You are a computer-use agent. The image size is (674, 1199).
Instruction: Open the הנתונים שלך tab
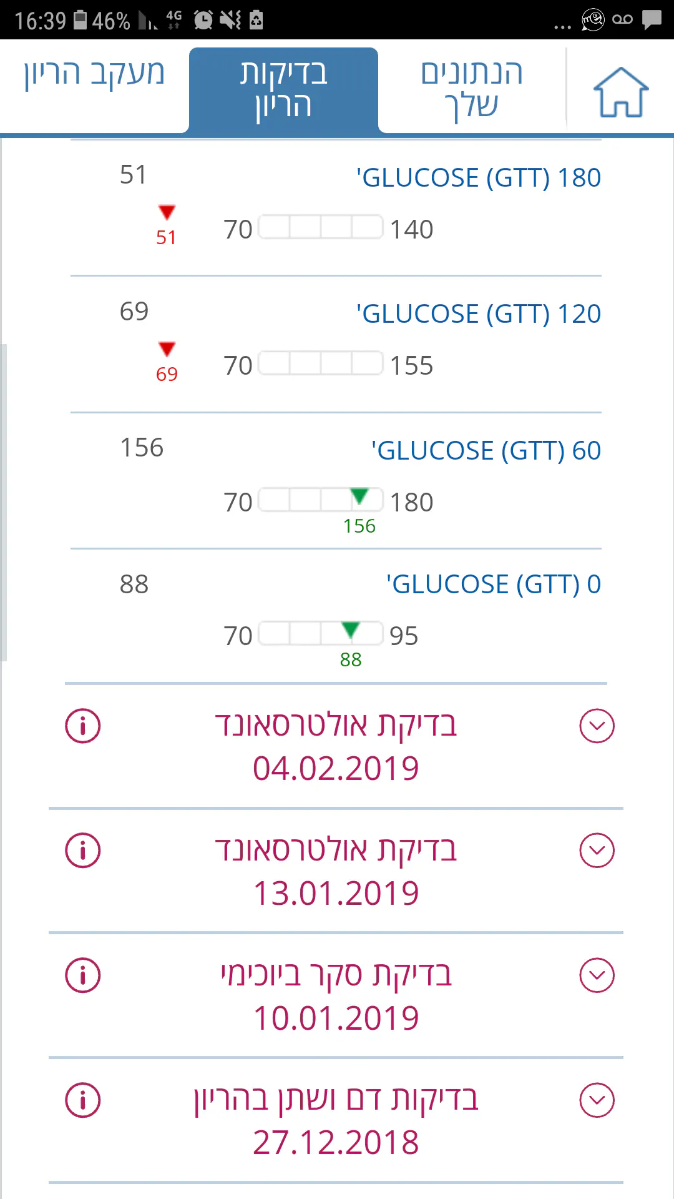[471, 89]
